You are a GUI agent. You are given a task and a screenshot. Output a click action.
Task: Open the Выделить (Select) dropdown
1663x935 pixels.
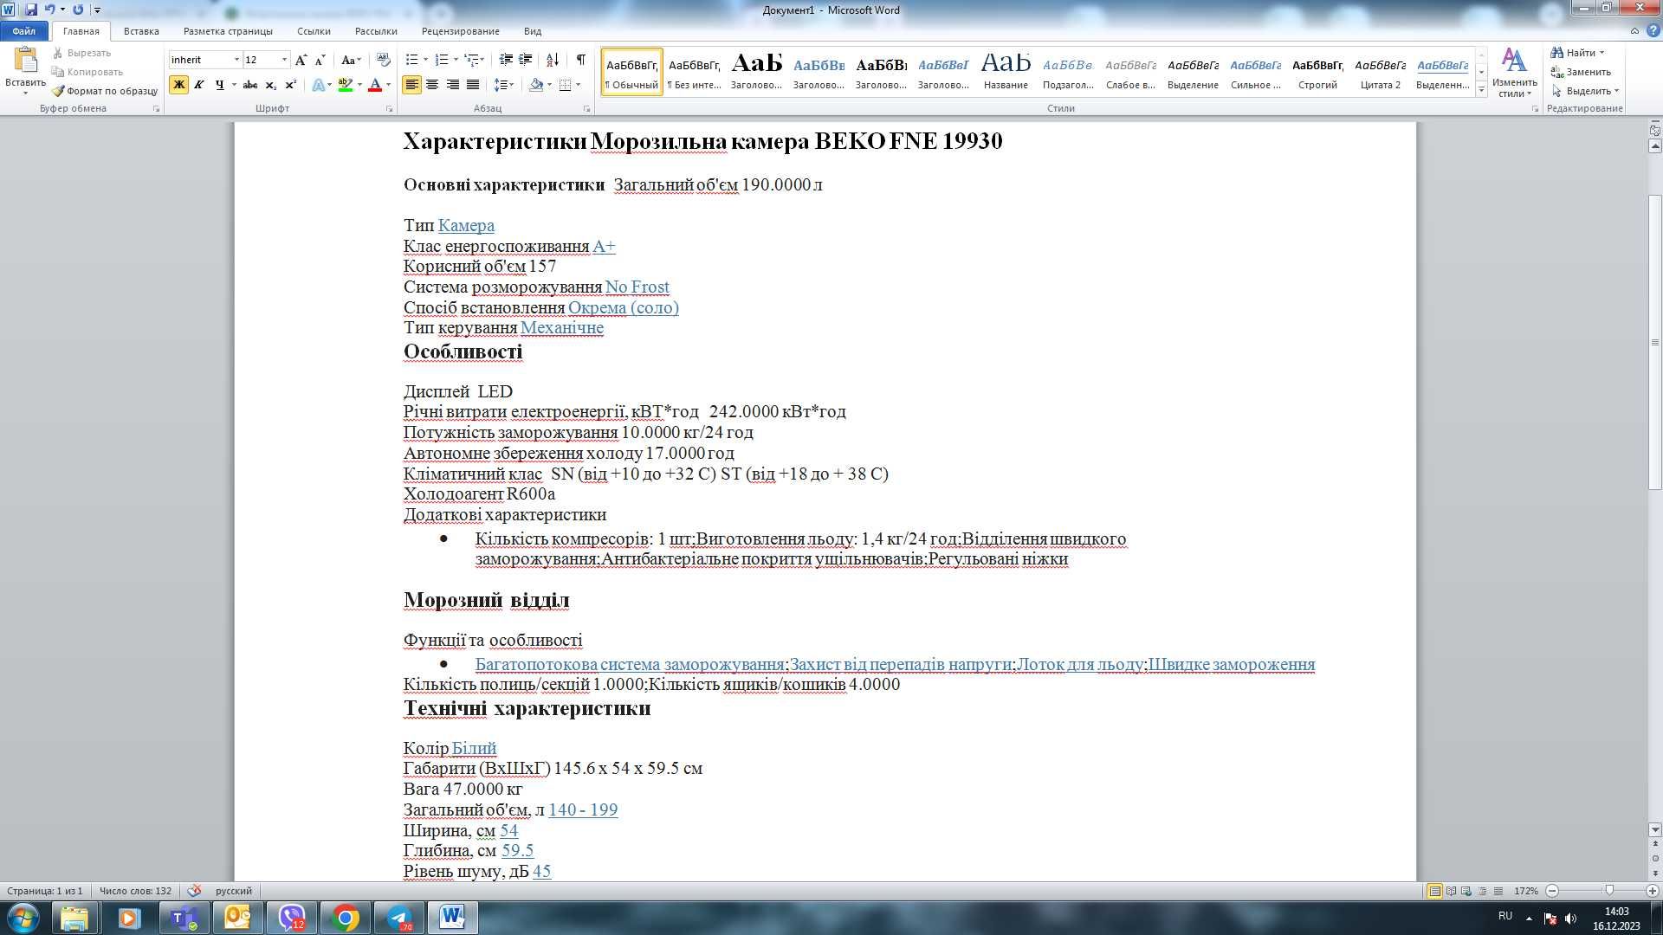pos(1585,91)
